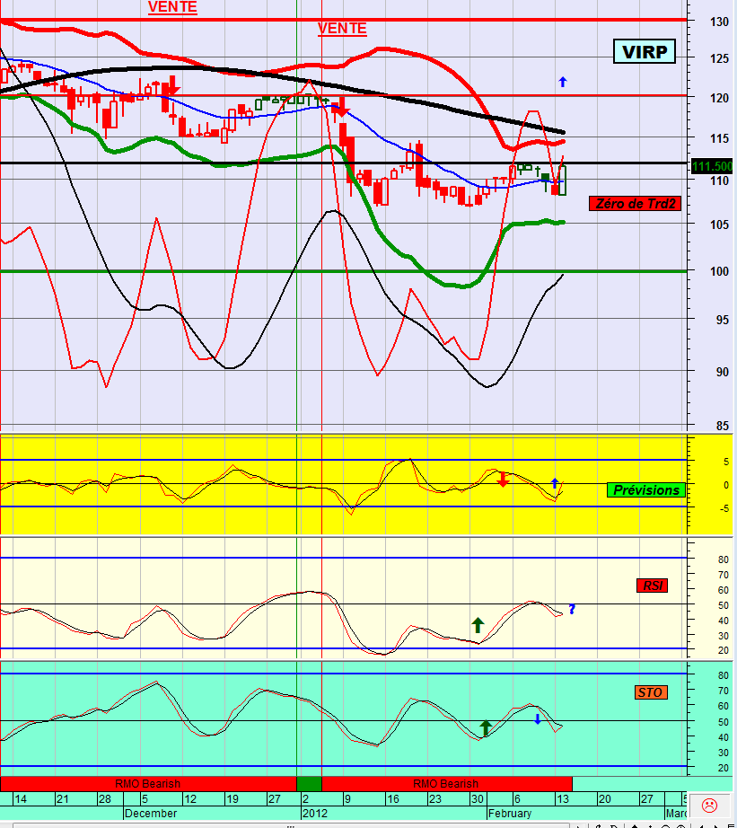Viewport: 737px width, 828px height.
Task: Click the RMO Bearish bar above February
Action: click(x=446, y=784)
